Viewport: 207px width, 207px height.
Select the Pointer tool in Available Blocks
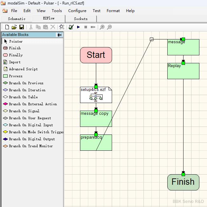point(16,41)
